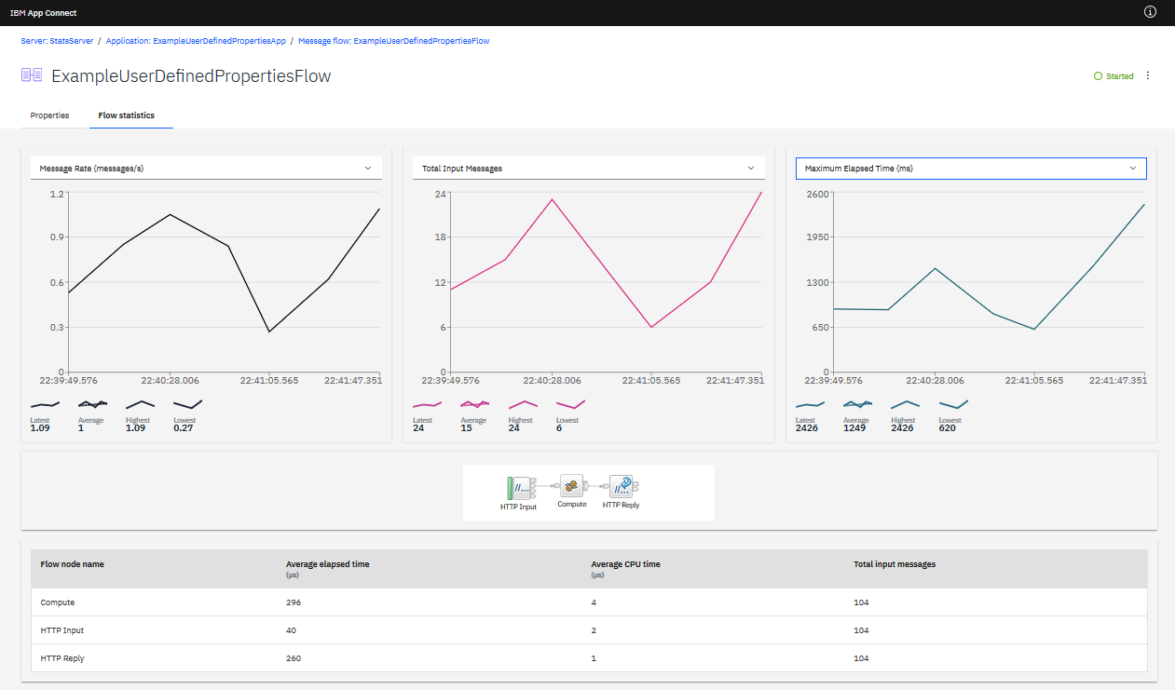
Task: Select the HTTP Input table row name
Action: tap(61, 630)
